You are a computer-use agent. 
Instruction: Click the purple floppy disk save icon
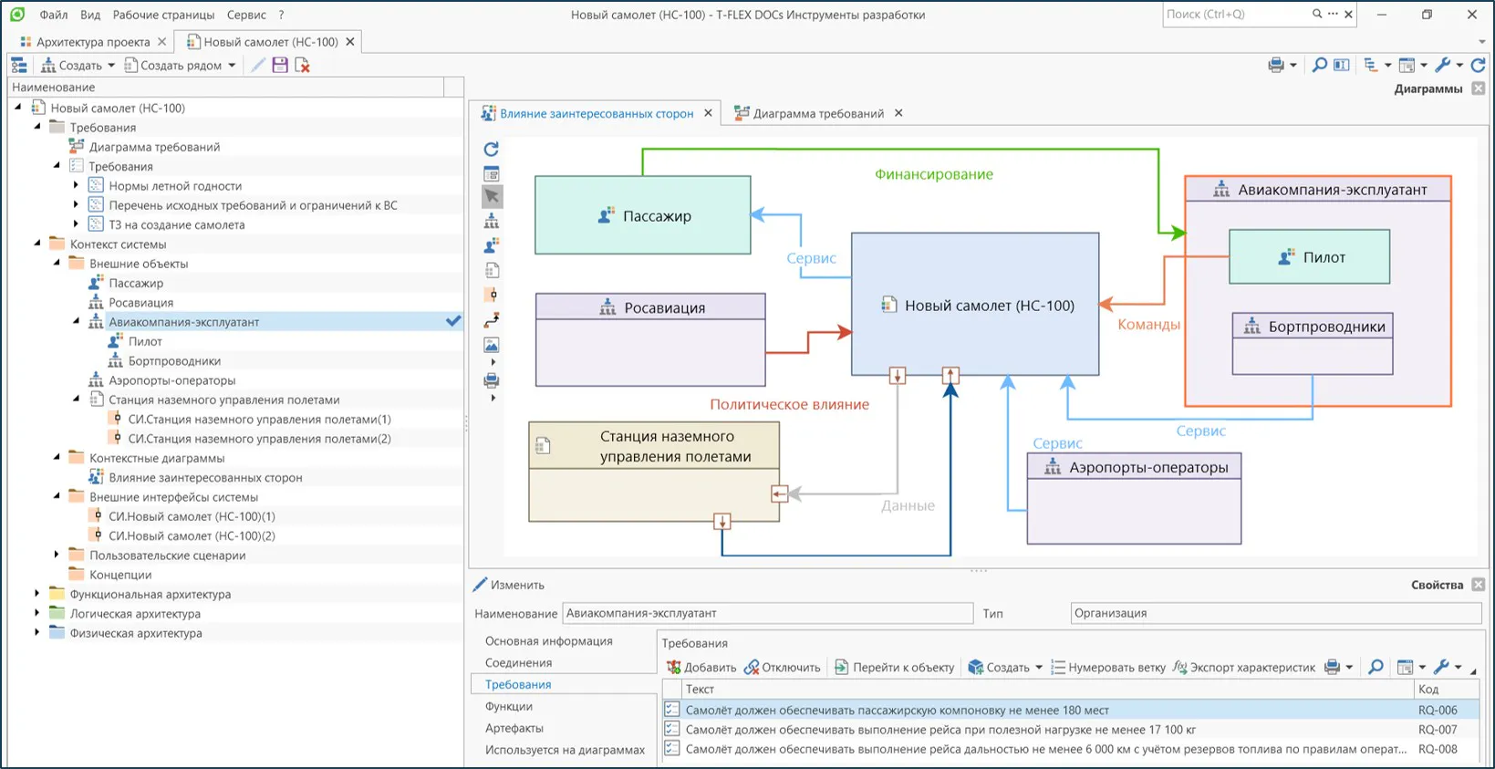tap(280, 66)
